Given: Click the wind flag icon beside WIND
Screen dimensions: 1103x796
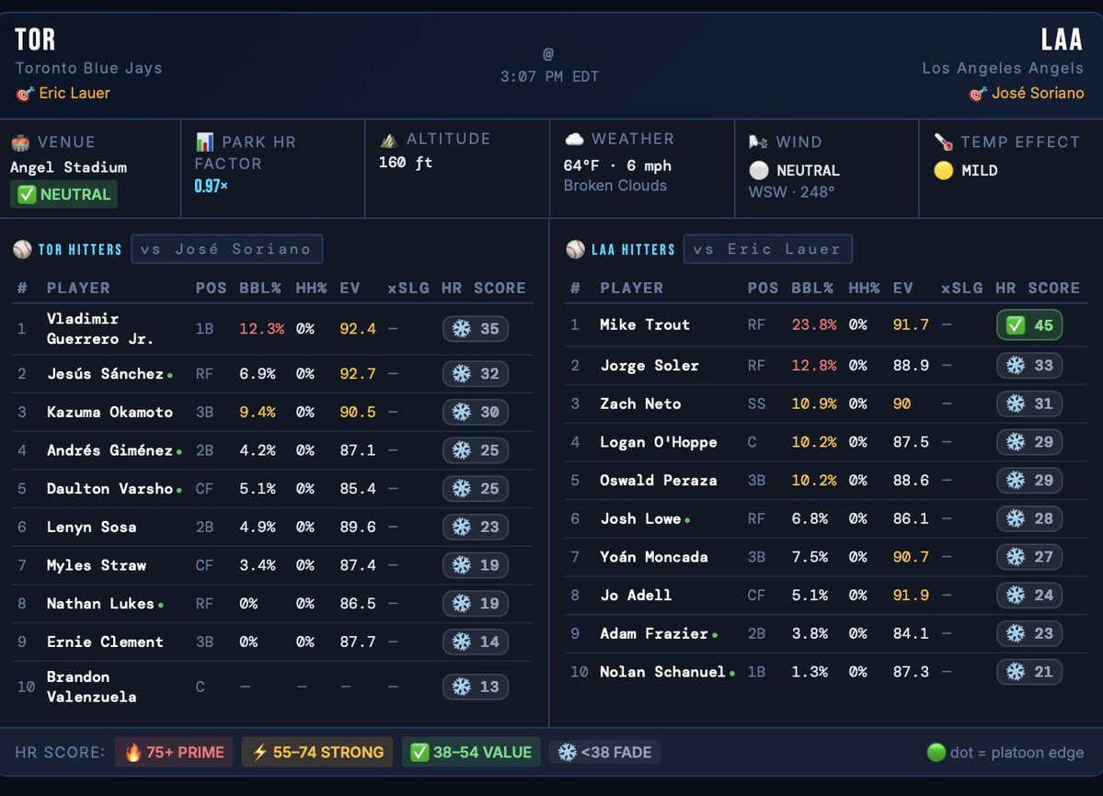Looking at the screenshot, I should click(x=758, y=142).
